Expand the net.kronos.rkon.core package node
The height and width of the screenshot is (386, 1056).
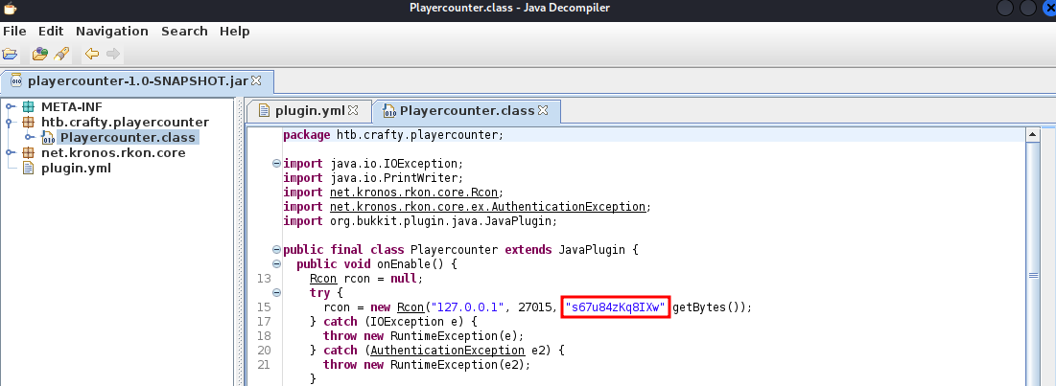[x=11, y=153]
